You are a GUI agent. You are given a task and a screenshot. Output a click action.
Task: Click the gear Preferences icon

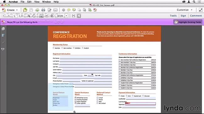click(x=63, y=10)
